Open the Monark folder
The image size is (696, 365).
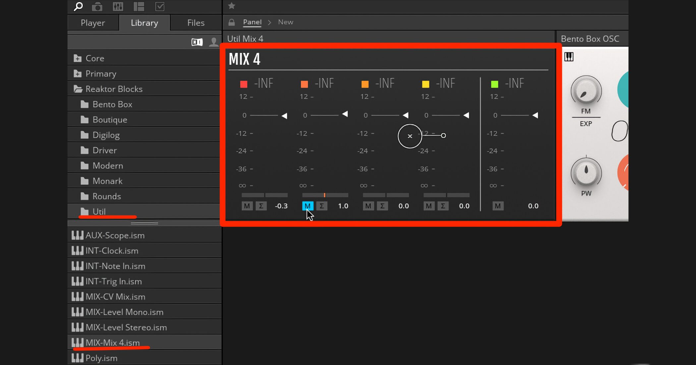pos(144,181)
